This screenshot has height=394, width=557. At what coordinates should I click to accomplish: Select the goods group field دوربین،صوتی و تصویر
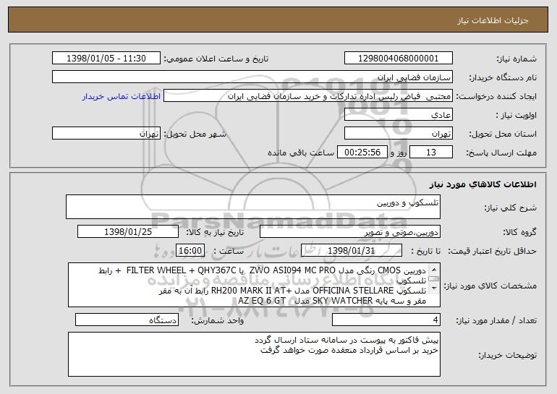tap(350, 232)
